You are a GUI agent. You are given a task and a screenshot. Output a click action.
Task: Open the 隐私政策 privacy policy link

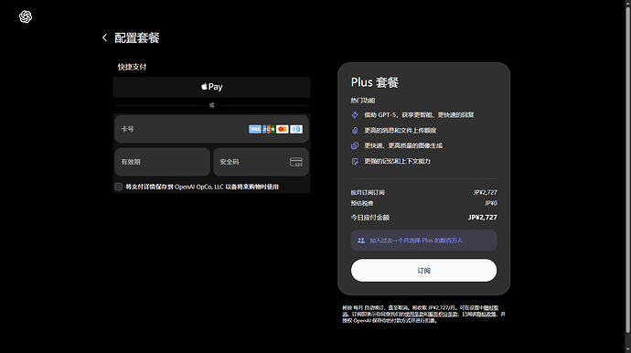point(487,314)
